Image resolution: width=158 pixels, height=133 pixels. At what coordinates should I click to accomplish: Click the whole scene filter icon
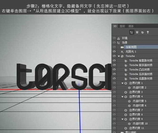tap(131, 32)
